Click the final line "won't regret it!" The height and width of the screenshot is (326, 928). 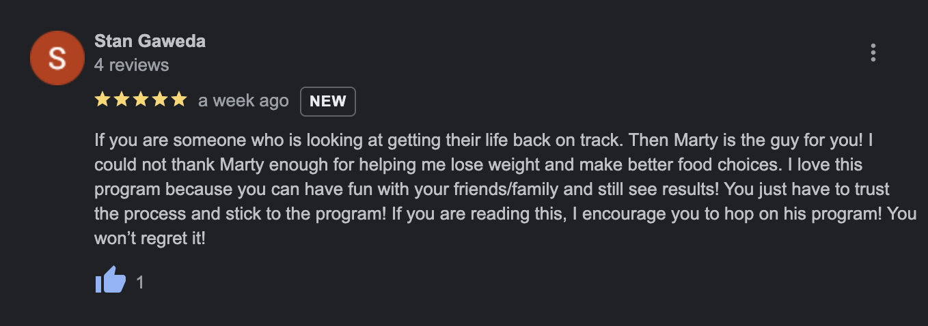150,238
